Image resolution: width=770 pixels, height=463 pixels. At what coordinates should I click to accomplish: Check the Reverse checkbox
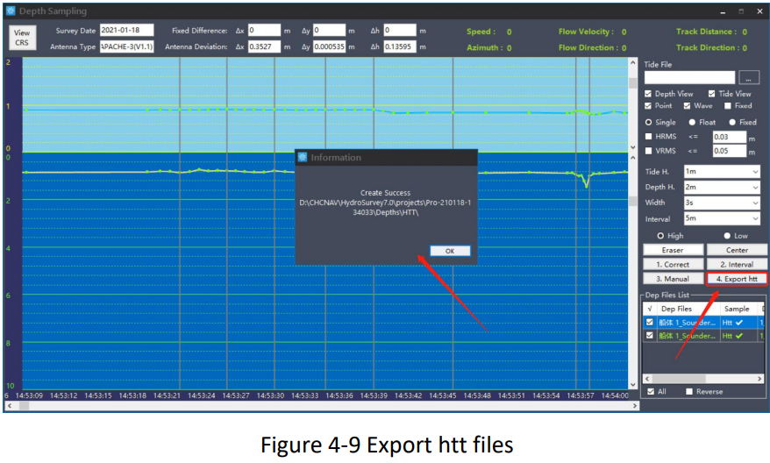pos(690,391)
